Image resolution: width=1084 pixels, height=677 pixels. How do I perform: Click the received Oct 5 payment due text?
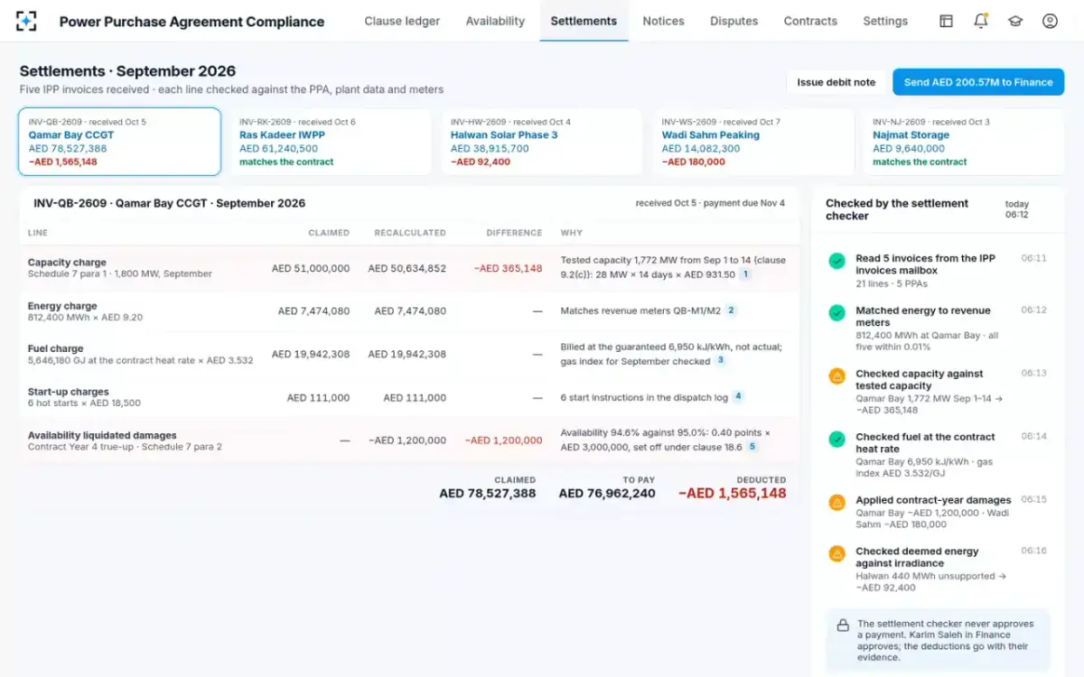coord(710,203)
